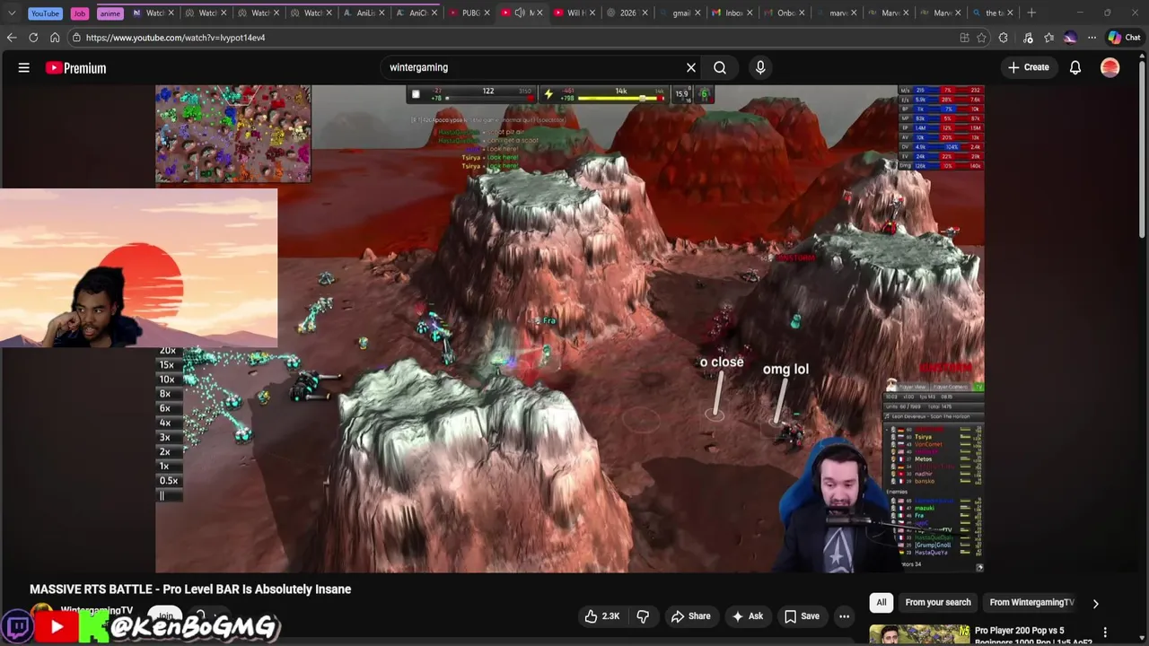Run search with the magnifier button
Image resolution: width=1149 pixels, height=646 pixels.
(720, 67)
